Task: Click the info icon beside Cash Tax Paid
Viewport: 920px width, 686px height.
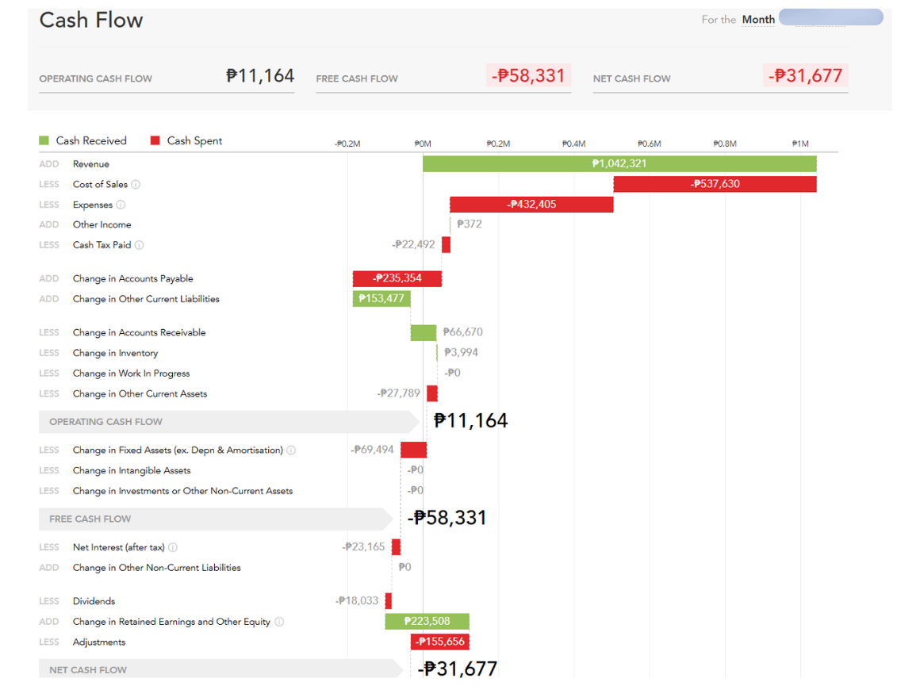Action: pos(139,245)
